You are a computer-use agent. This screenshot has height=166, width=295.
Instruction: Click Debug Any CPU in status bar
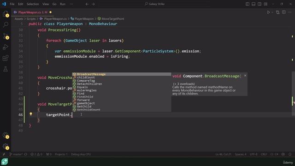click(x=81, y=154)
